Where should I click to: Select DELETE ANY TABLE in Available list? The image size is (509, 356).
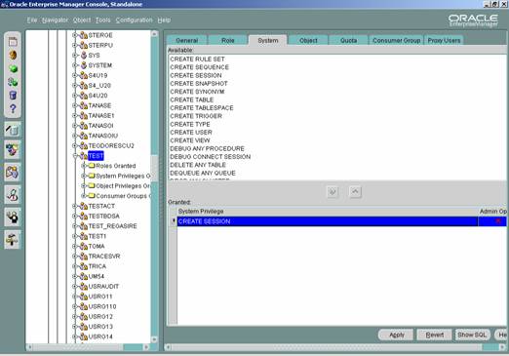(x=198, y=165)
